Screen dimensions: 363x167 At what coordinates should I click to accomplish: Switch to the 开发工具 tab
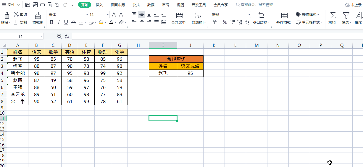coord(199,5)
